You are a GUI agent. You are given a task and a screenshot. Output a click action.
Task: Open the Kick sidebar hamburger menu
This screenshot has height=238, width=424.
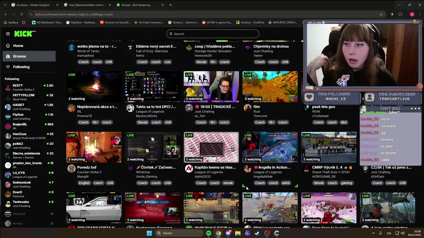point(8,34)
